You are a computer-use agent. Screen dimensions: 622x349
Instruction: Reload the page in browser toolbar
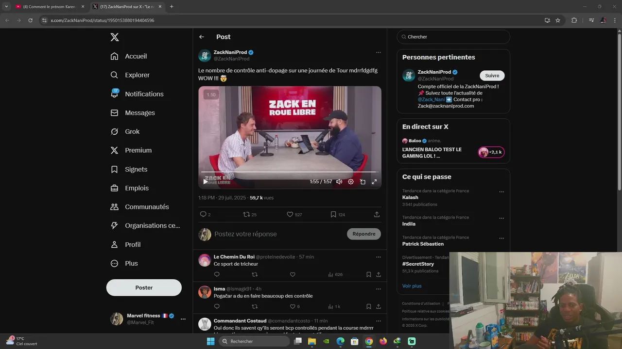pyautogui.click(x=30, y=20)
